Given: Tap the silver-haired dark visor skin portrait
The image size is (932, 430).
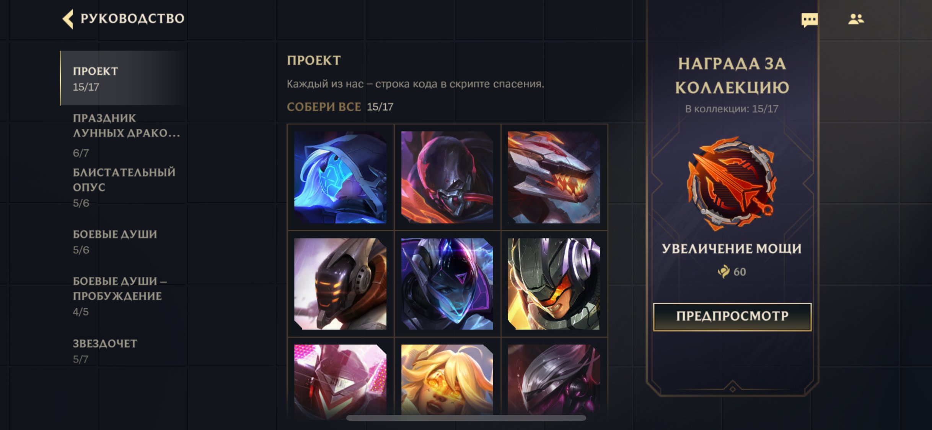Looking at the screenshot, I should click(x=554, y=380).
